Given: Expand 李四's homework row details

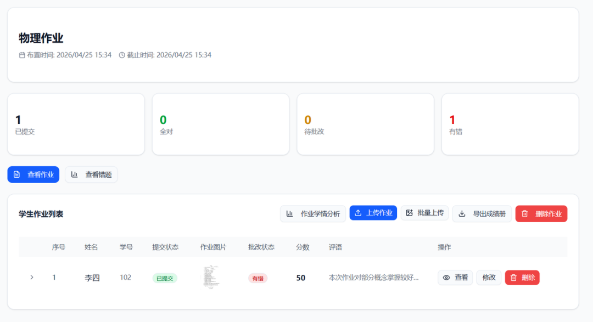Looking at the screenshot, I should coord(32,278).
